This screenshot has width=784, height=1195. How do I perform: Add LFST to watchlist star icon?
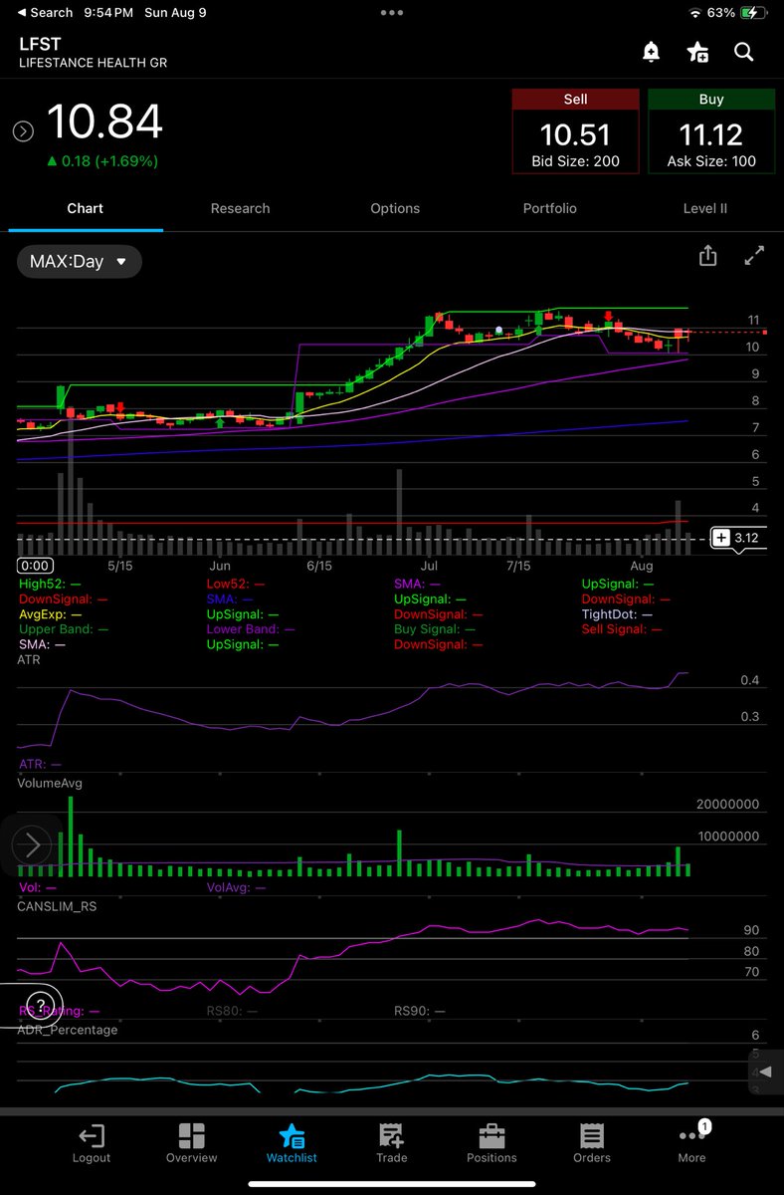(697, 53)
